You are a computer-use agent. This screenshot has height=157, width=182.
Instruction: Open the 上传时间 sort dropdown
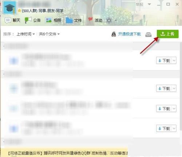point(25,34)
